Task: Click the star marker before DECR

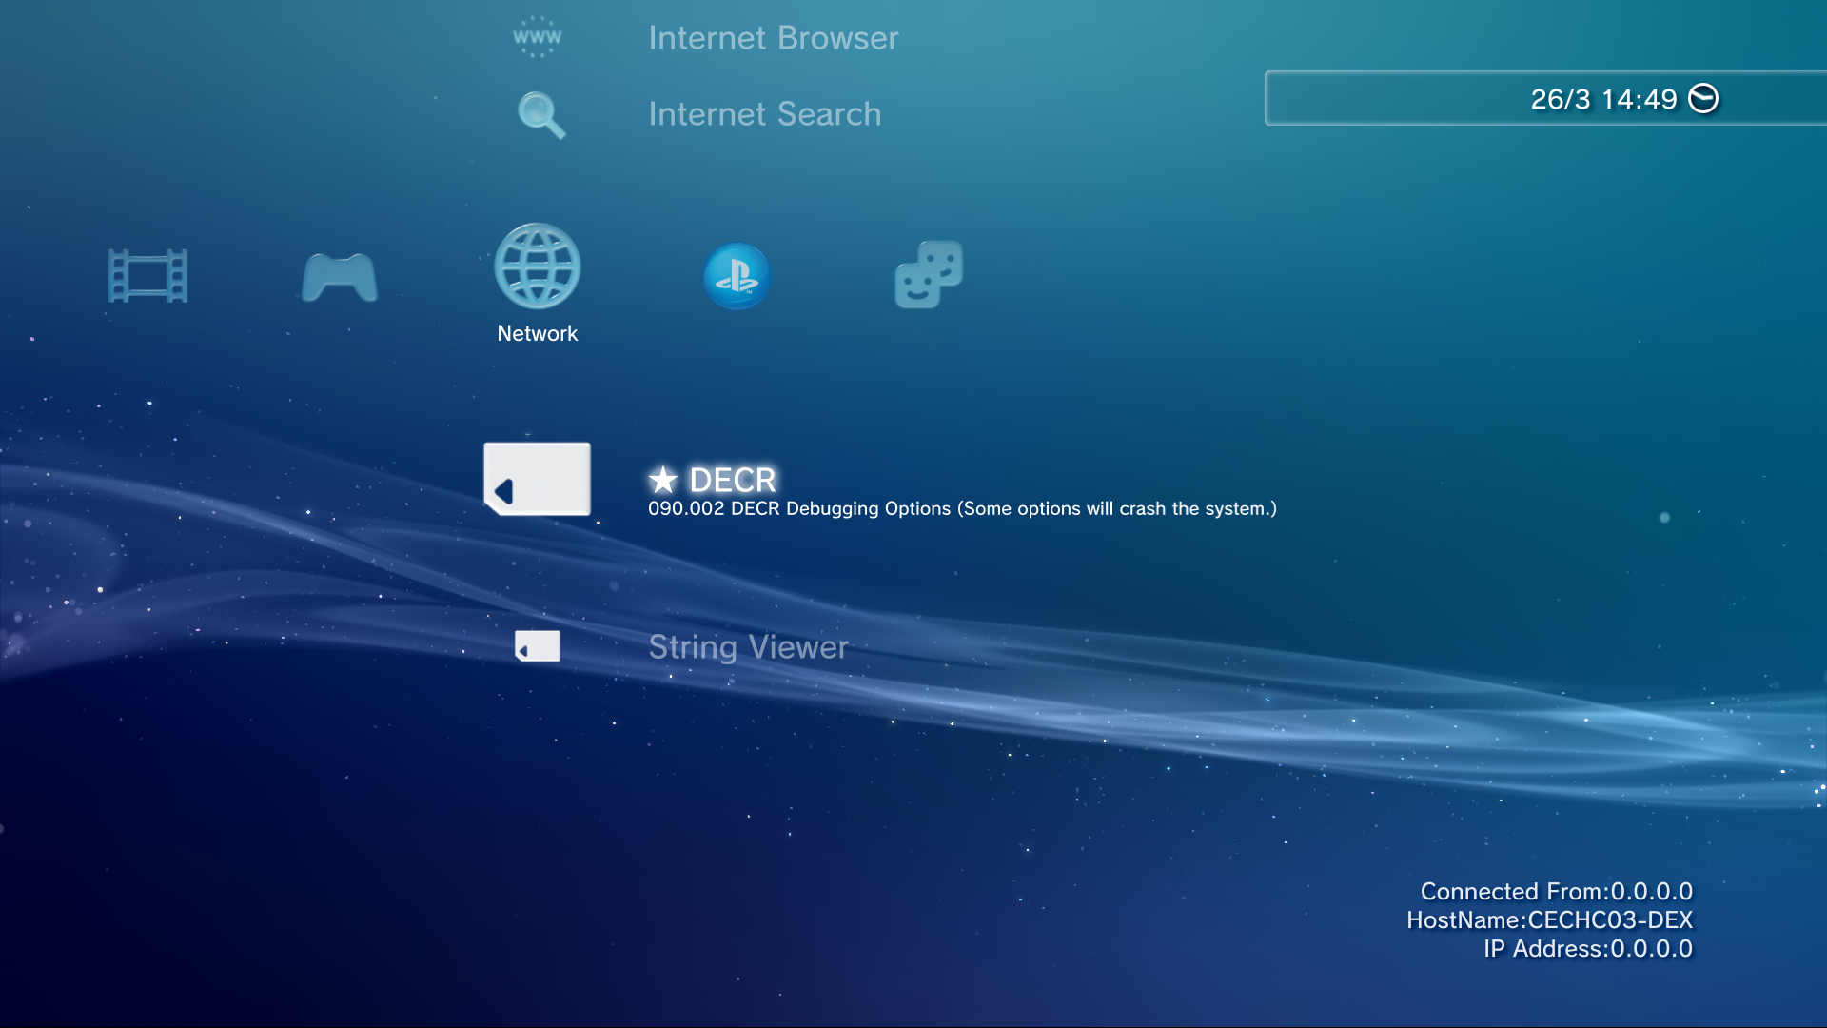Action: coord(663,480)
